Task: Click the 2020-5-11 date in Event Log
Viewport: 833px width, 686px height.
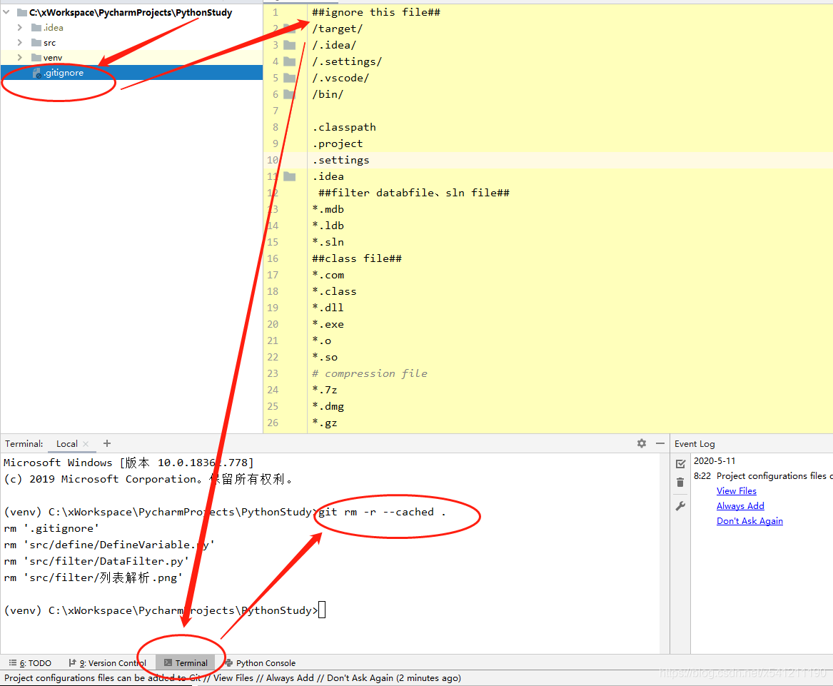Action: [715, 460]
